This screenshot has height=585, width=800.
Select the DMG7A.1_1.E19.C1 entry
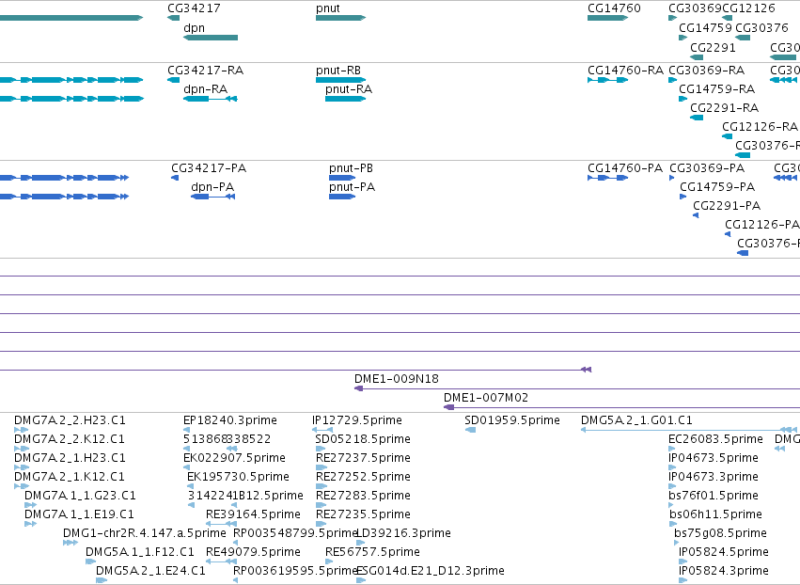click(31, 524)
